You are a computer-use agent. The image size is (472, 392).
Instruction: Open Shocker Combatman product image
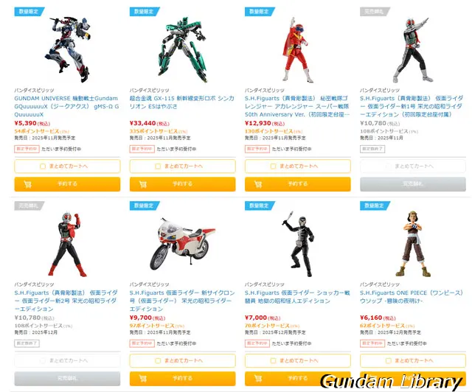point(298,244)
